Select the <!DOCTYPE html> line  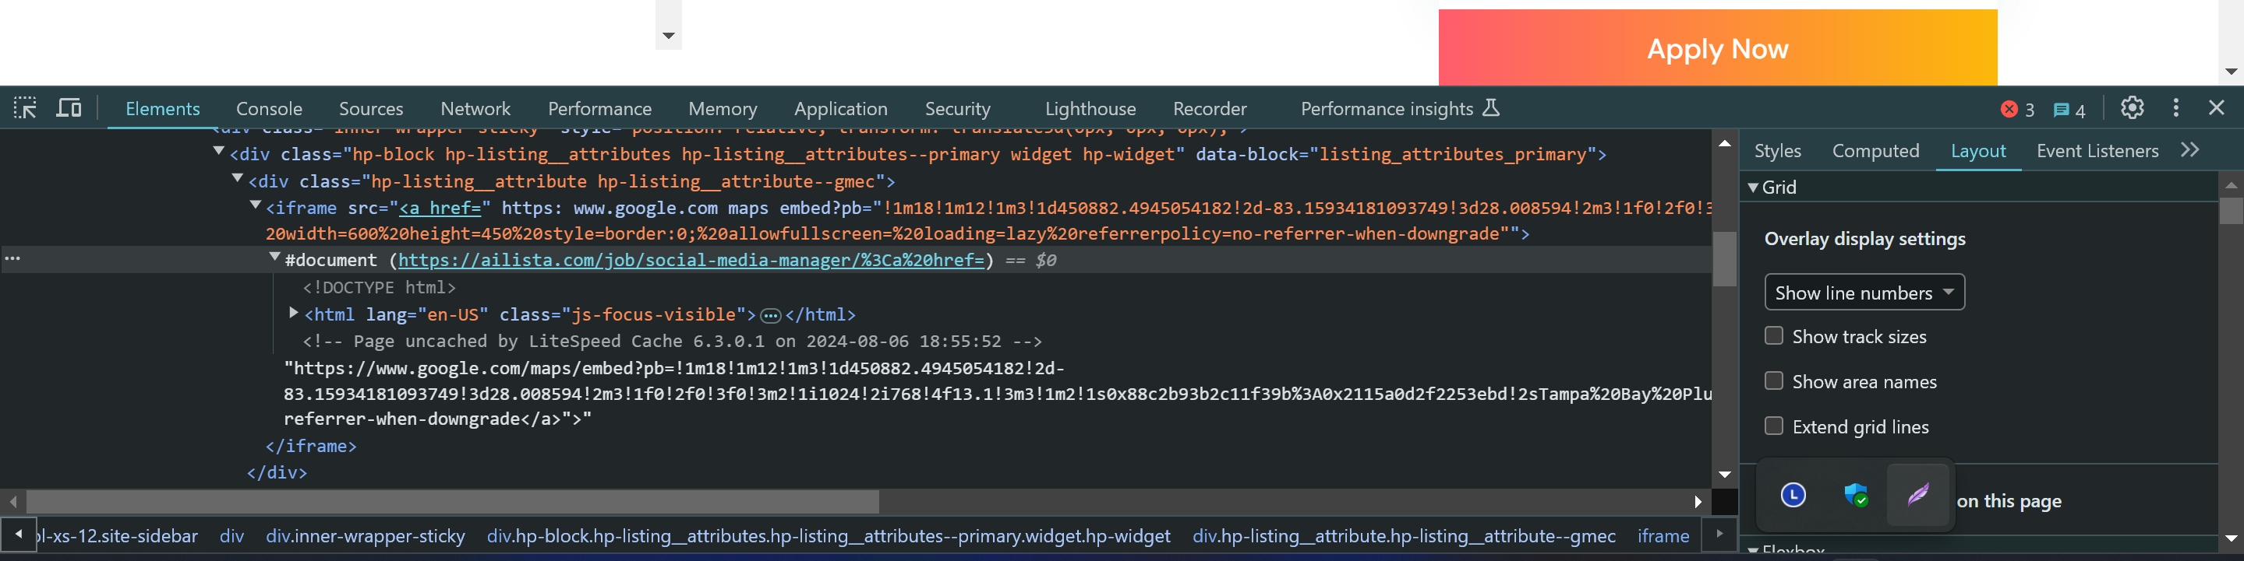point(379,287)
